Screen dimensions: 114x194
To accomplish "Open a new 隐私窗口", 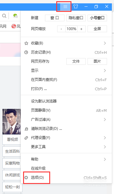I will (x=76, y=18).
